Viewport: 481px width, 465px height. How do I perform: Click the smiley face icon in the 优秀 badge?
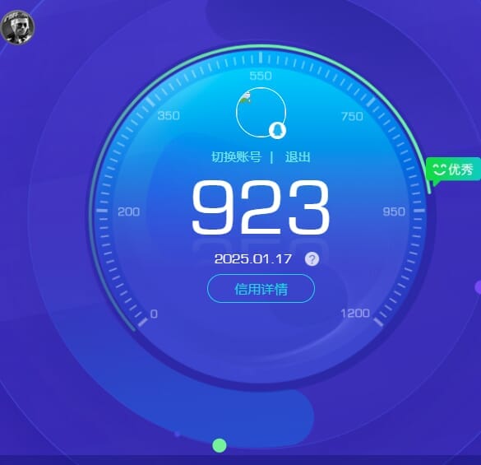click(x=439, y=170)
